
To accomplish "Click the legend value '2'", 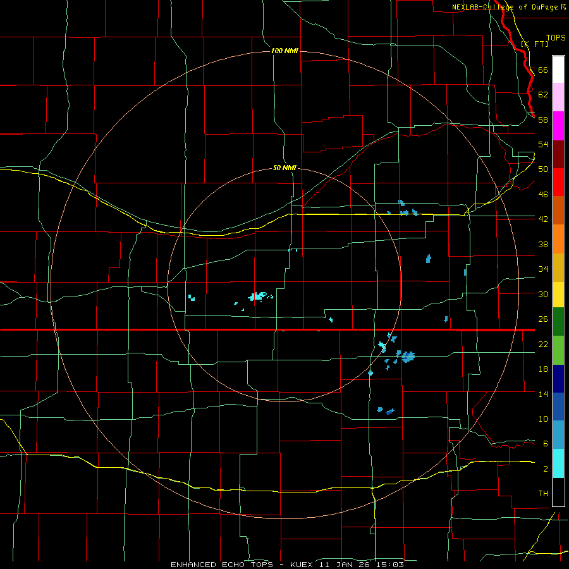I will tap(546, 469).
